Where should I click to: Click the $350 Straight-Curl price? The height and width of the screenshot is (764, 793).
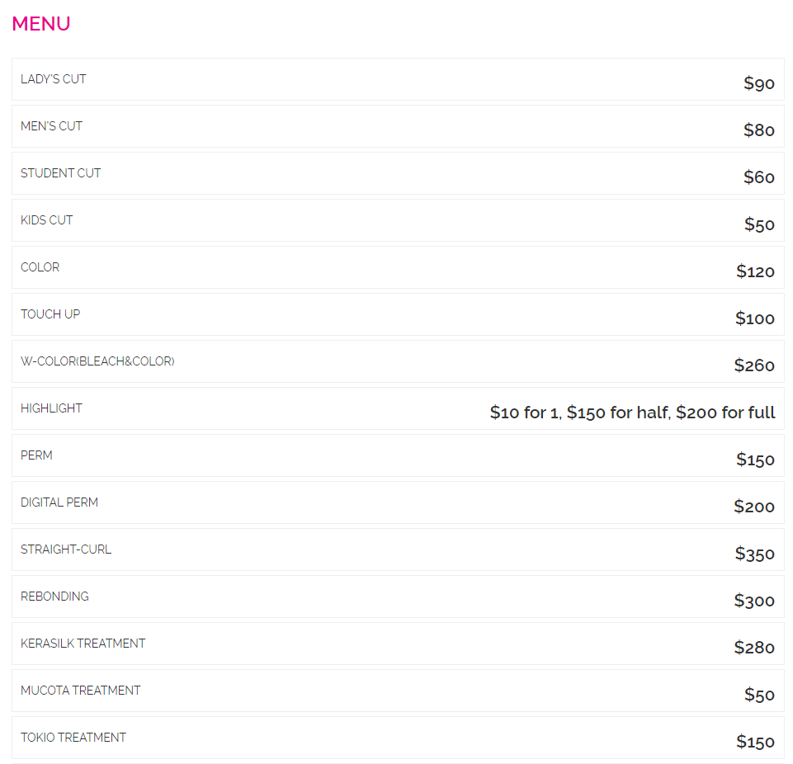point(755,554)
